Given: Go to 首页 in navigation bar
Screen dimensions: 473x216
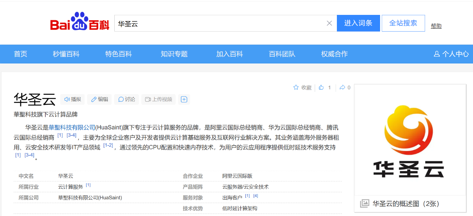Looking at the screenshot, I should point(20,54).
